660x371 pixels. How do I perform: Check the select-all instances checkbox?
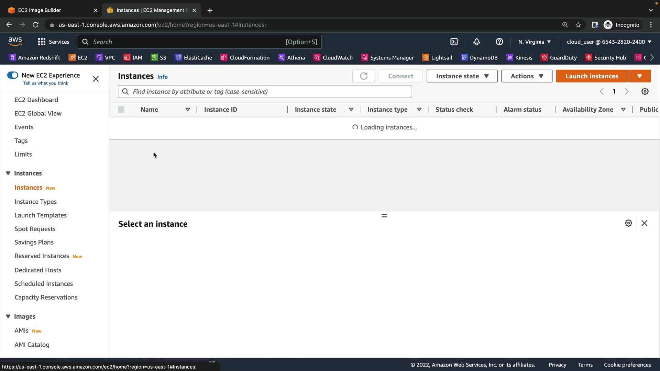[x=121, y=110]
